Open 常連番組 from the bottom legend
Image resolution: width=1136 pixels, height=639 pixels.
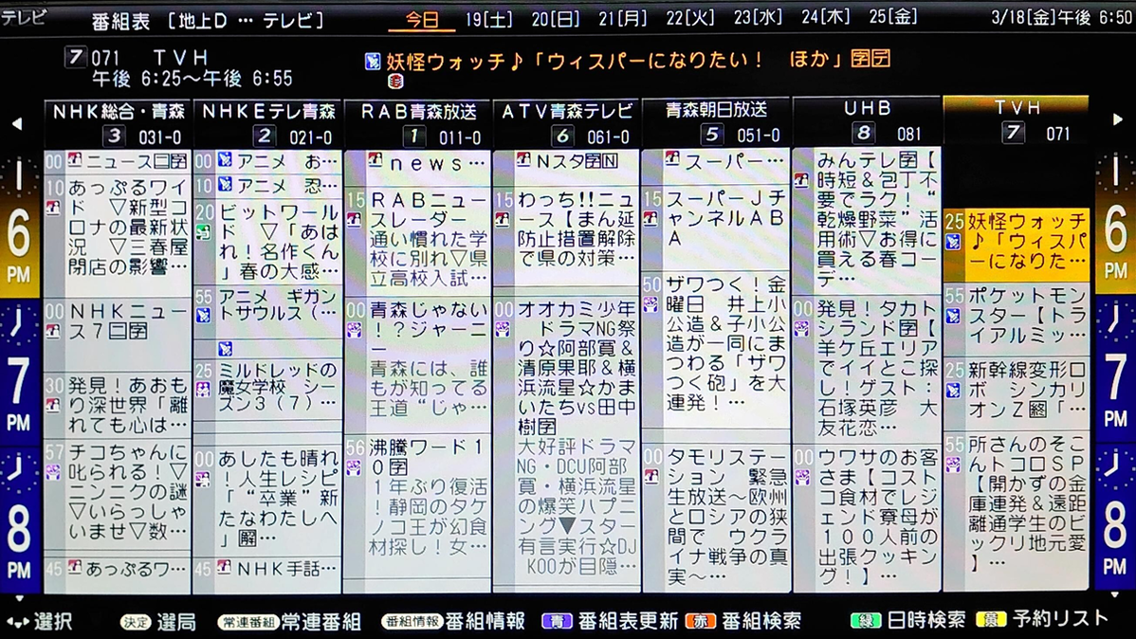(289, 622)
